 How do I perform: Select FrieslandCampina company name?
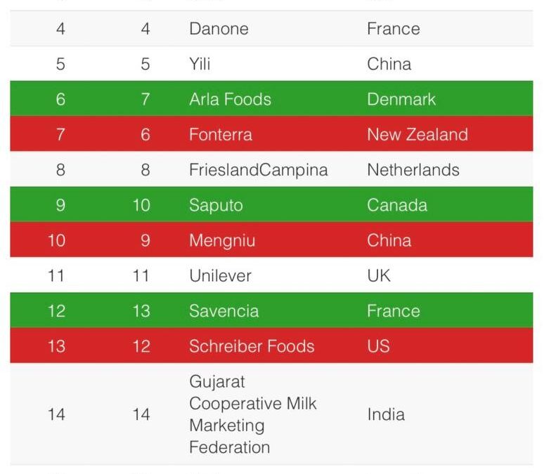(259, 170)
